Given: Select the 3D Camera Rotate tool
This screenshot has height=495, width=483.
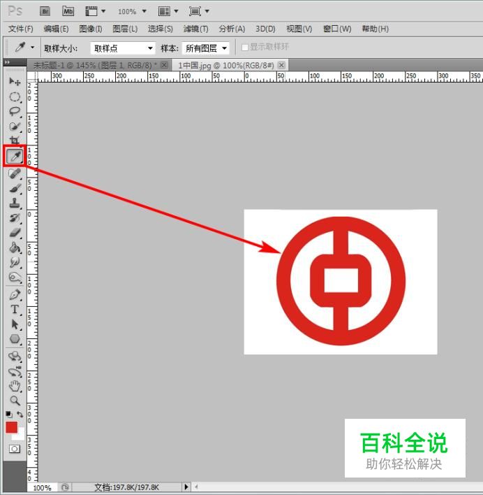Looking at the screenshot, I should pos(15,371).
